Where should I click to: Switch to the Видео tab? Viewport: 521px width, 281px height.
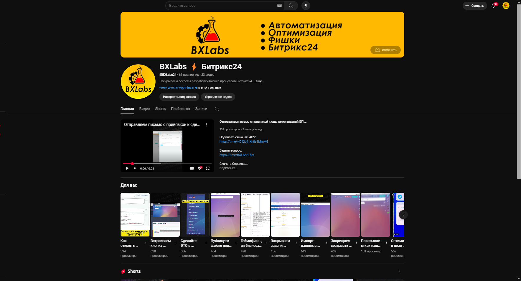144,109
